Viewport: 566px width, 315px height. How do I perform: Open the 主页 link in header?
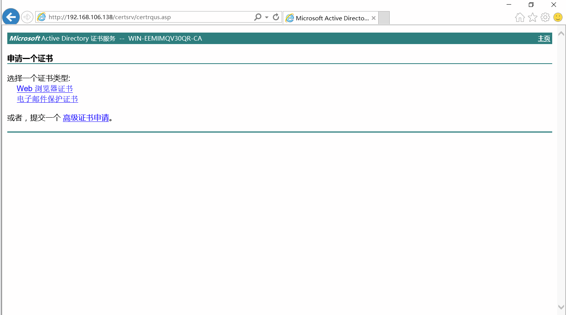click(544, 38)
